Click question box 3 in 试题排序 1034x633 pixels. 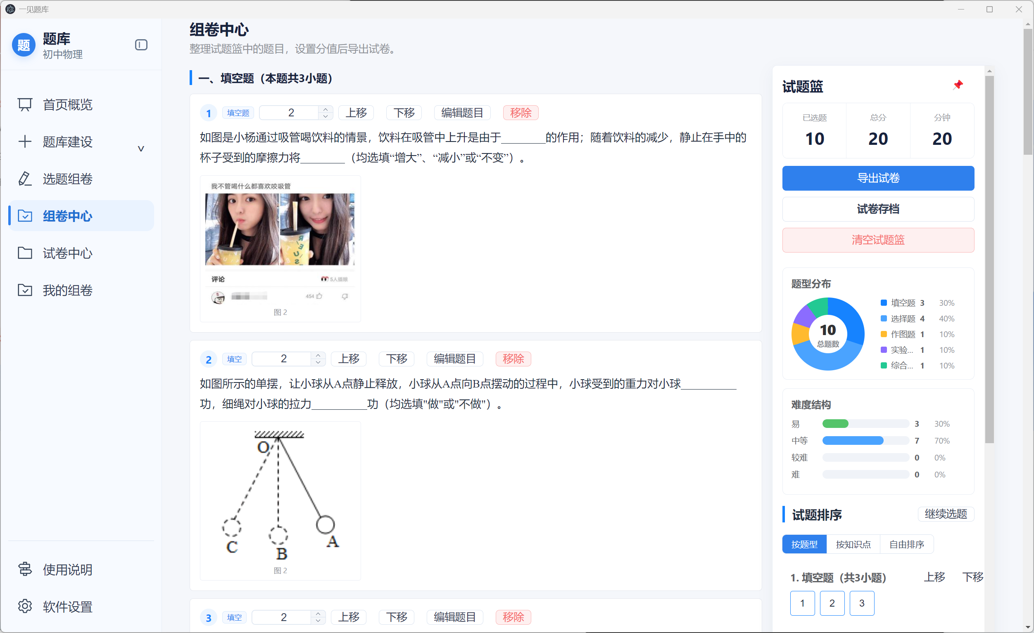[x=862, y=603]
